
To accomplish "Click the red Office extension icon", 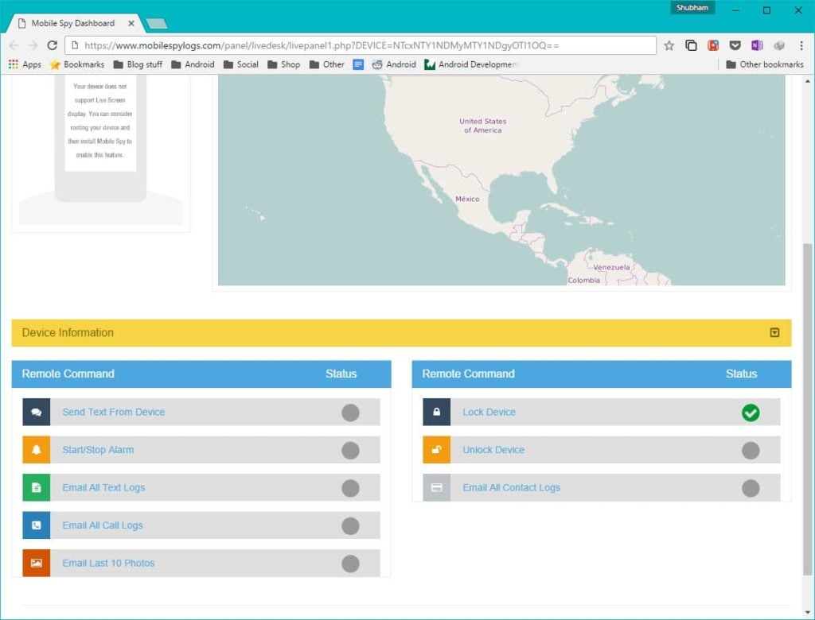I will pyautogui.click(x=713, y=45).
